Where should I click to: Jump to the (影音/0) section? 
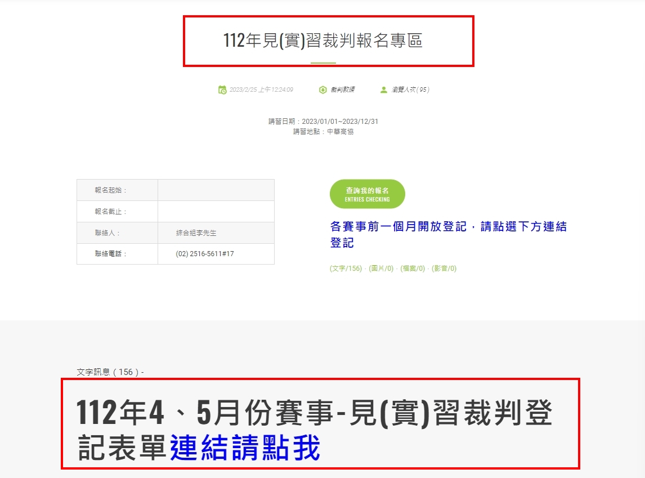click(444, 269)
